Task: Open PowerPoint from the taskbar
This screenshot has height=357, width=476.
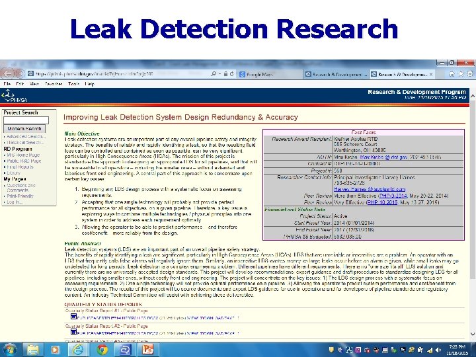Action: (148, 350)
